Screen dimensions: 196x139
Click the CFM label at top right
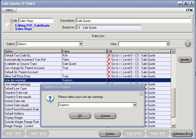click(x=189, y=10)
